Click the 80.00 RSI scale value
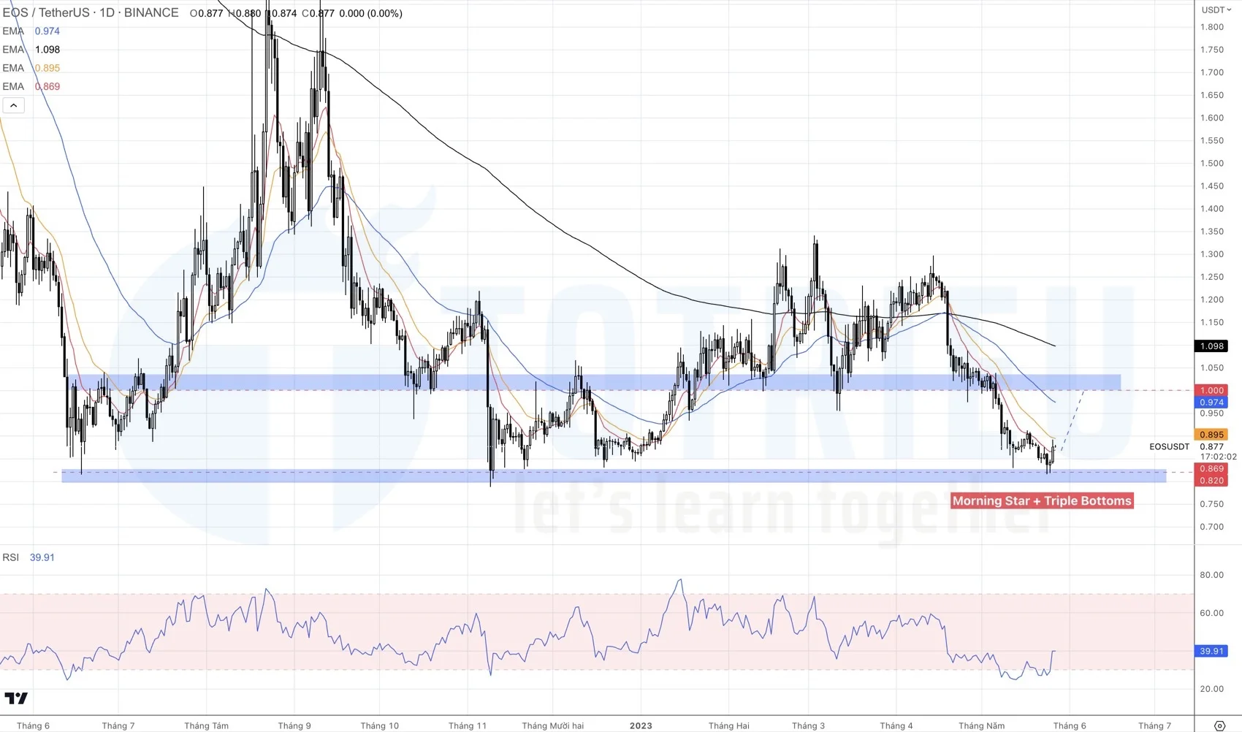The width and height of the screenshot is (1242, 732). pos(1212,575)
